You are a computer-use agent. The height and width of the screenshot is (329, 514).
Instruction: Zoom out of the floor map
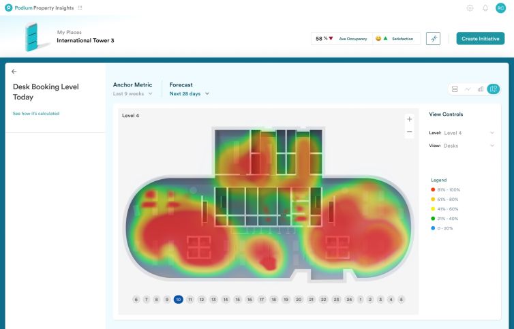409,131
